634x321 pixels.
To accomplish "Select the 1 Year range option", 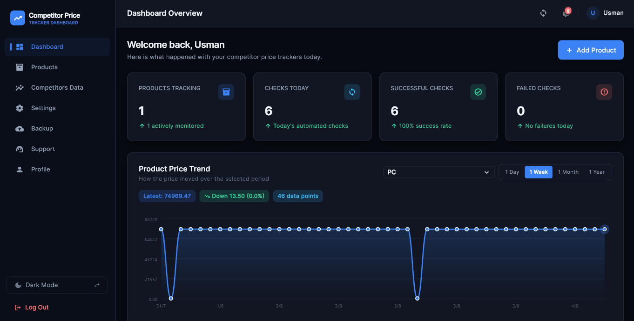I will click(597, 172).
